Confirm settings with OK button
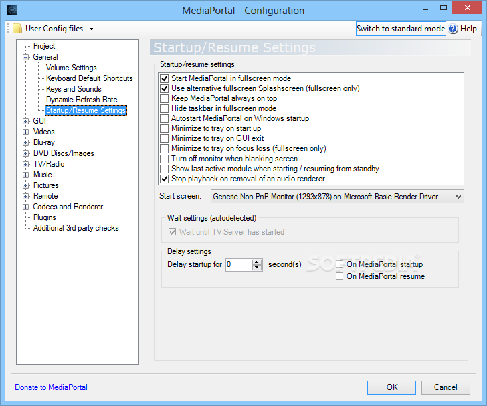The height and width of the screenshot is (406, 487). 391,387
